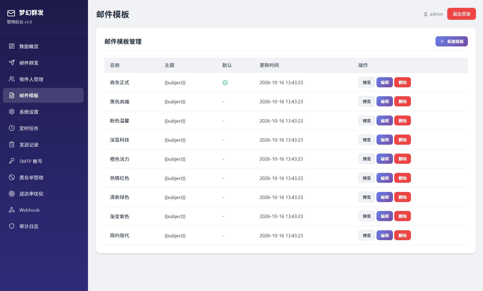Click the 名称 column header
This screenshot has height=291, width=483.
click(x=115, y=65)
